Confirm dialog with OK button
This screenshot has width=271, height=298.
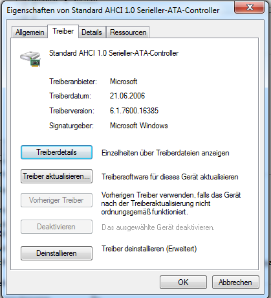click(183, 282)
